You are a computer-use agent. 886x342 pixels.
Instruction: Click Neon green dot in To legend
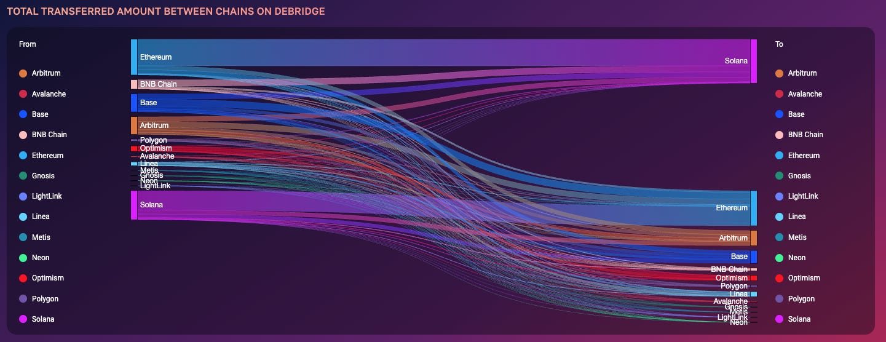click(780, 258)
